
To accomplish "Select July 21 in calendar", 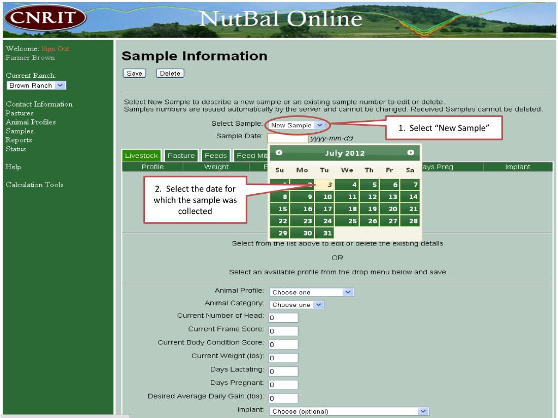I will click(x=410, y=209).
